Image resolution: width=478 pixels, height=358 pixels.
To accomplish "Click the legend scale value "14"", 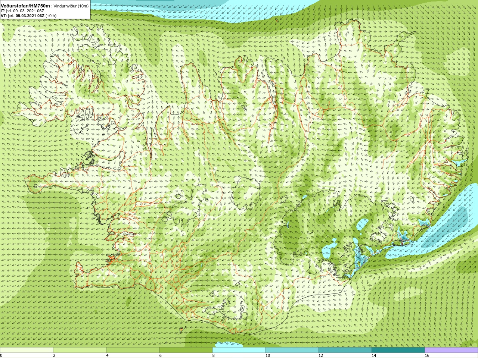I will coord(374,355).
